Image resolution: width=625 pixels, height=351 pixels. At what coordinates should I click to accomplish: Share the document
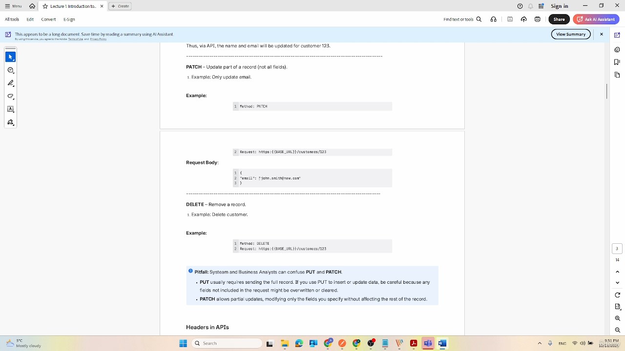(x=559, y=19)
